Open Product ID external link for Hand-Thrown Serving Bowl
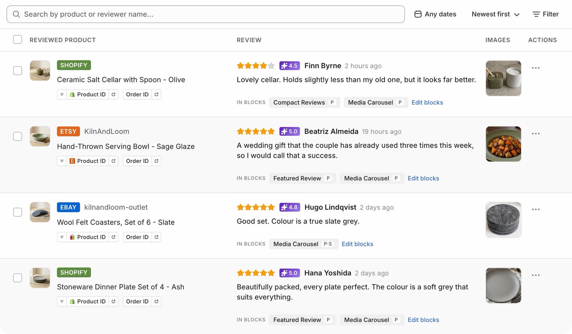Screen dimensions: 572x334 (x=114, y=161)
